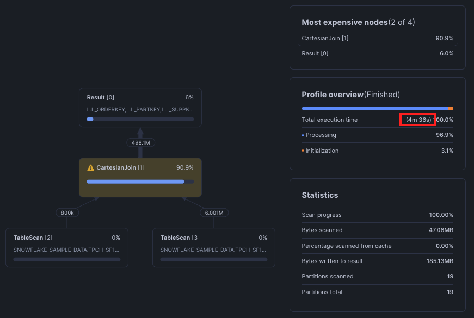
Task: Select the blue Processing legend dot
Action: click(x=303, y=135)
